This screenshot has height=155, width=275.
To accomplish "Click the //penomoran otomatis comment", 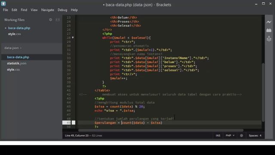I will pyautogui.click(x=129, y=46).
